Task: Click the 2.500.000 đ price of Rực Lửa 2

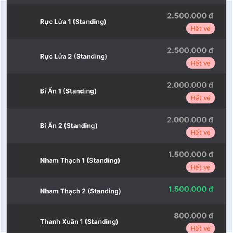Action: 190,50
